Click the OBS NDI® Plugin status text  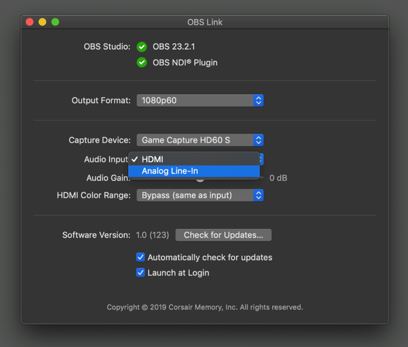point(185,62)
